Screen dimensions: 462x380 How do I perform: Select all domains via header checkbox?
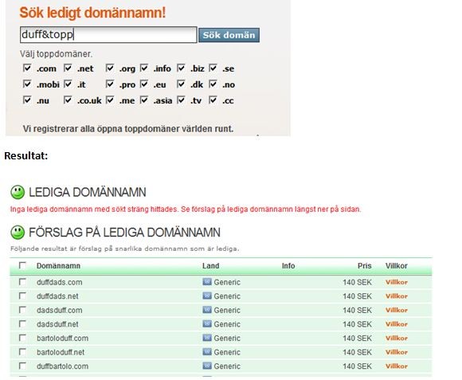pos(22,265)
